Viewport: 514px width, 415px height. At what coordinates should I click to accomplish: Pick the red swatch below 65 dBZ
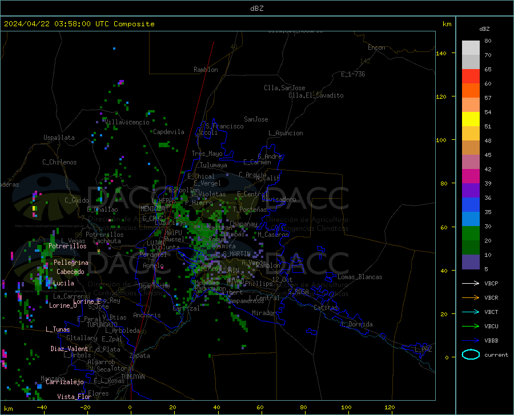[471, 76]
